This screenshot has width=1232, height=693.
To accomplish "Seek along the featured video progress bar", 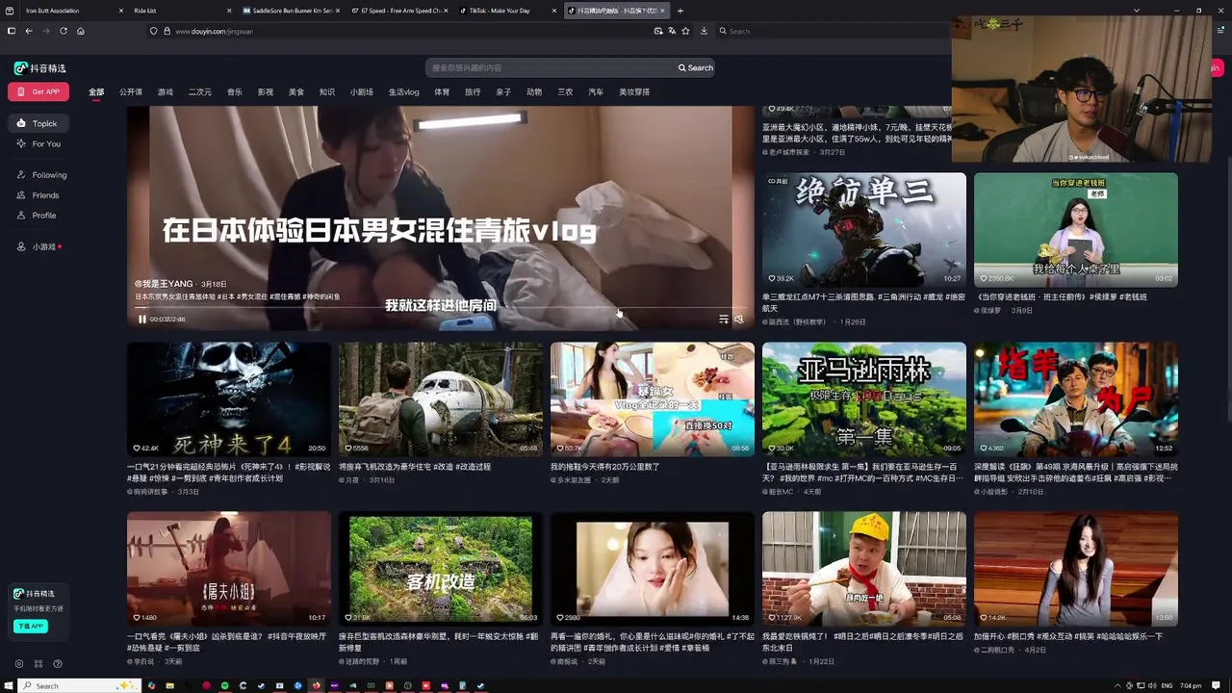I will pyautogui.click(x=441, y=308).
